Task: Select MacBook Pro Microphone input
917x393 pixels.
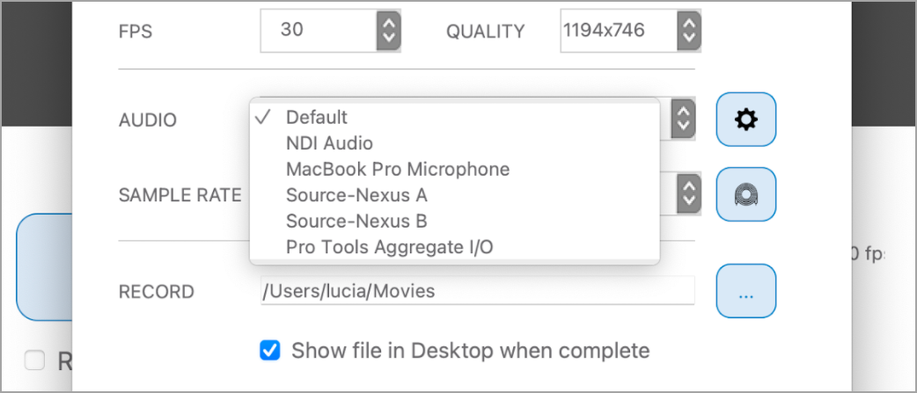Action: tap(398, 169)
